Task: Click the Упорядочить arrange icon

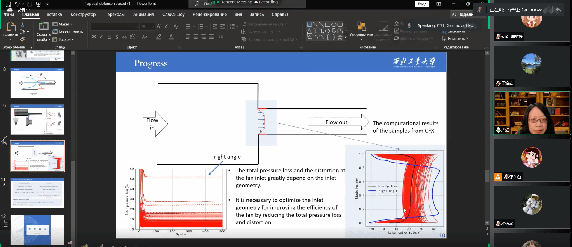Action: pos(361,27)
